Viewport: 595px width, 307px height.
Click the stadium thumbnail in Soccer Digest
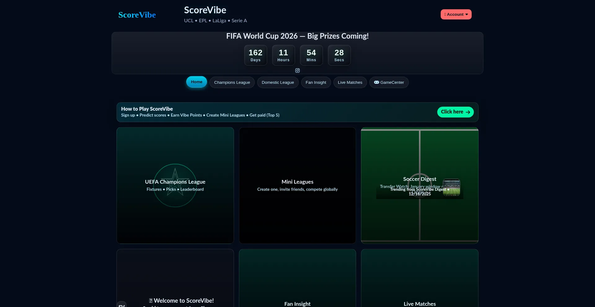click(451, 187)
